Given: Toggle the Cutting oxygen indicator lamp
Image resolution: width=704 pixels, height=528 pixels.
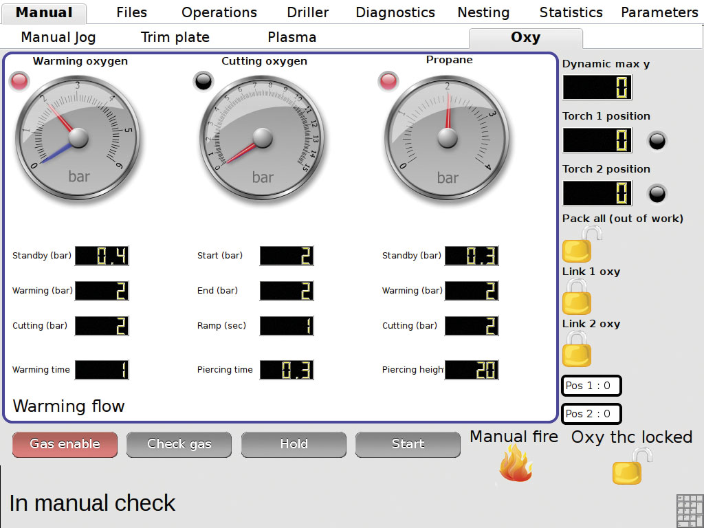Looking at the screenshot, I should (203, 81).
